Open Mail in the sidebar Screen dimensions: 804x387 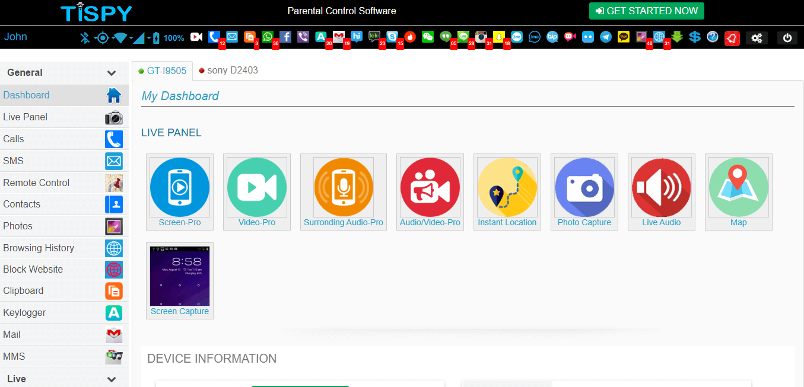(x=64, y=335)
